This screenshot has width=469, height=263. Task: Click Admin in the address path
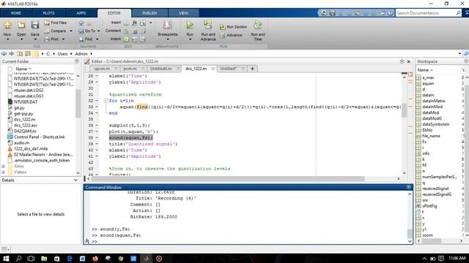point(81,53)
